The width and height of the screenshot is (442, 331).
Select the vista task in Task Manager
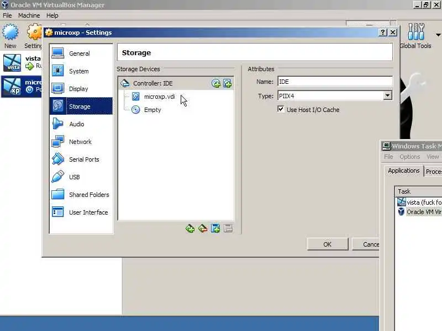[419, 202]
